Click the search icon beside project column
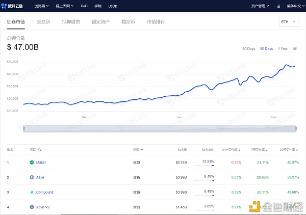306x215 pixels. coord(40,150)
